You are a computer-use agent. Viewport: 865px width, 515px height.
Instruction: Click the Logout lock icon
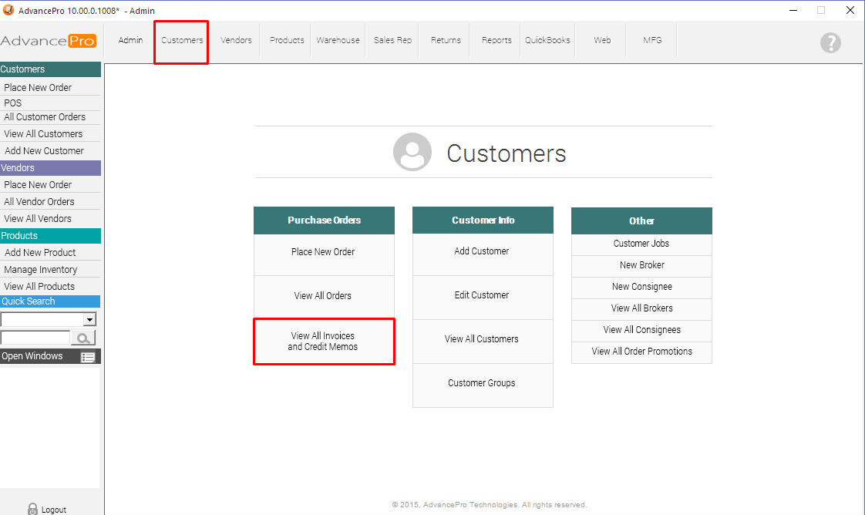tap(32, 509)
